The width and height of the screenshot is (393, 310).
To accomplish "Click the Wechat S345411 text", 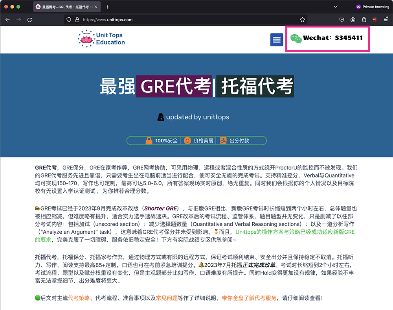I will (x=333, y=38).
